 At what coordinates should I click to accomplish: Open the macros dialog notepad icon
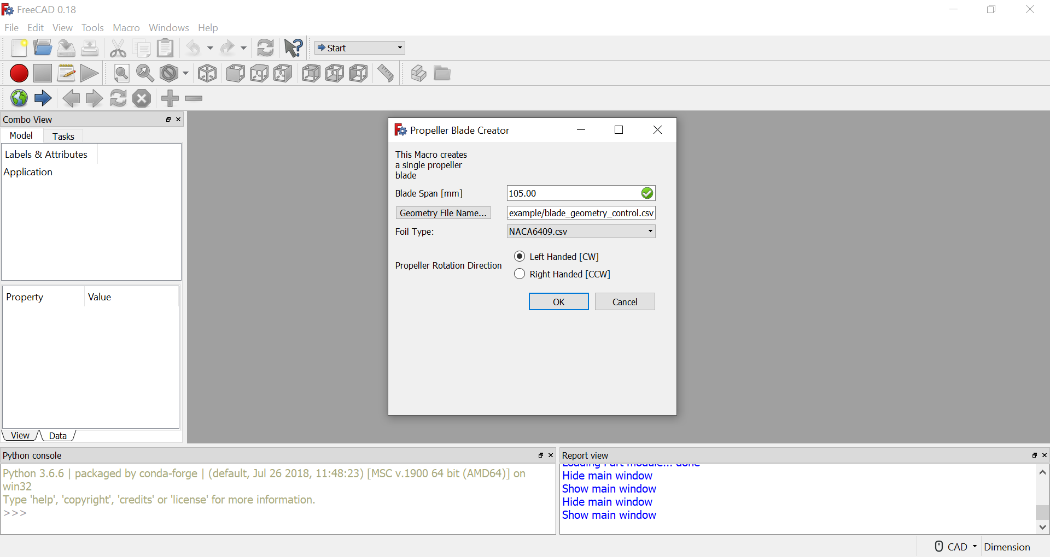point(66,73)
